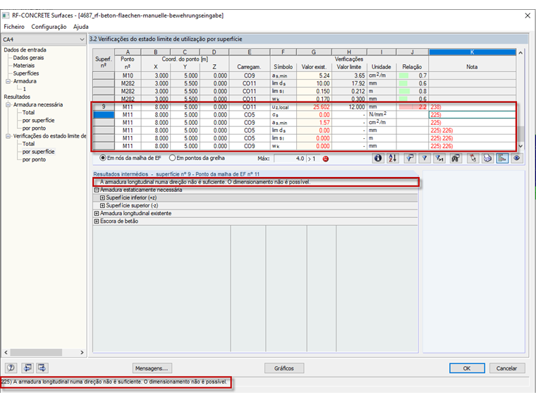Select item '1' under Armadura in navigator
The image size is (536, 402).
click(x=24, y=90)
